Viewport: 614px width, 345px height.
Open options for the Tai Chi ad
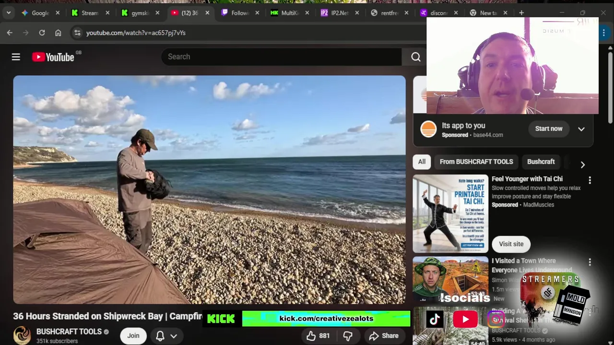590,180
